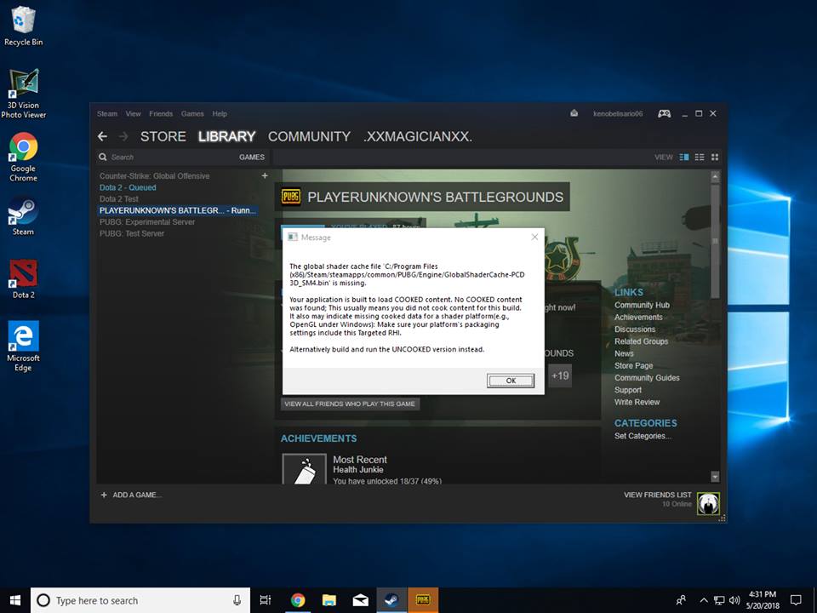
Task: Open the Community Guides link
Action: pyautogui.click(x=647, y=378)
